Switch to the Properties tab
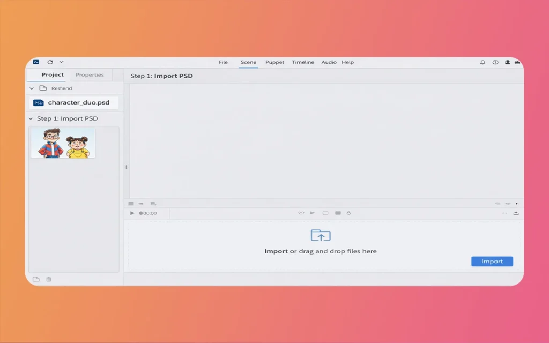Screen dimensions: 549x343 click(x=90, y=75)
